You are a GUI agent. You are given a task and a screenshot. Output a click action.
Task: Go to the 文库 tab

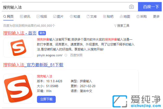(92, 17)
